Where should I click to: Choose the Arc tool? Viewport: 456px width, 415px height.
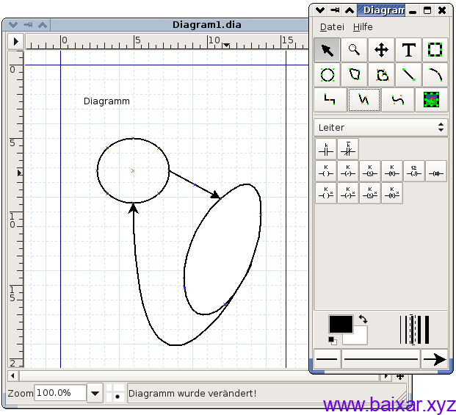coord(435,75)
